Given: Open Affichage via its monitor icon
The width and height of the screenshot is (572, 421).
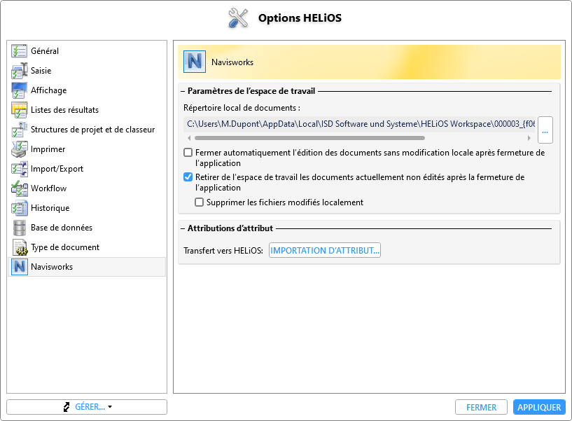Looking at the screenshot, I should pyautogui.click(x=19, y=90).
